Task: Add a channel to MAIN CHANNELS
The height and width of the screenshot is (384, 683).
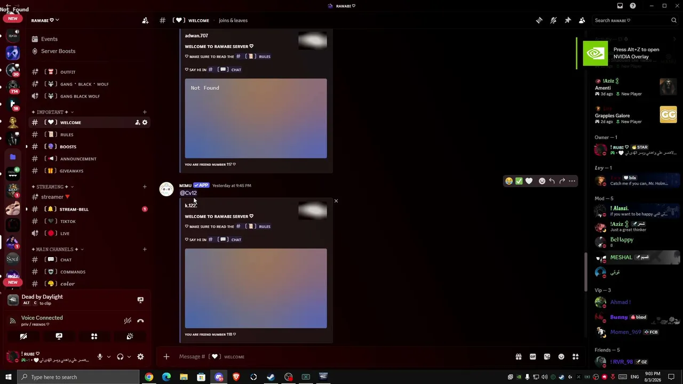Action: (x=145, y=249)
